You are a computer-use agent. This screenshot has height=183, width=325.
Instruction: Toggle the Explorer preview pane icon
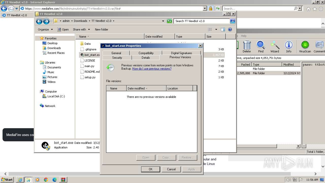223,29
